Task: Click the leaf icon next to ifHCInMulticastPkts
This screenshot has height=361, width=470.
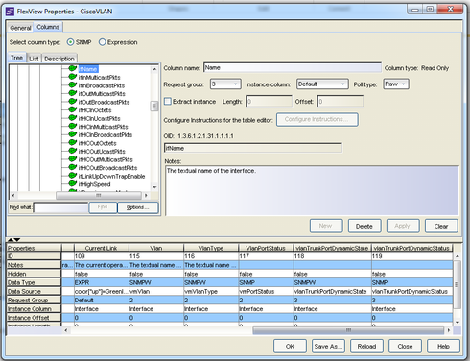Action: click(73, 126)
